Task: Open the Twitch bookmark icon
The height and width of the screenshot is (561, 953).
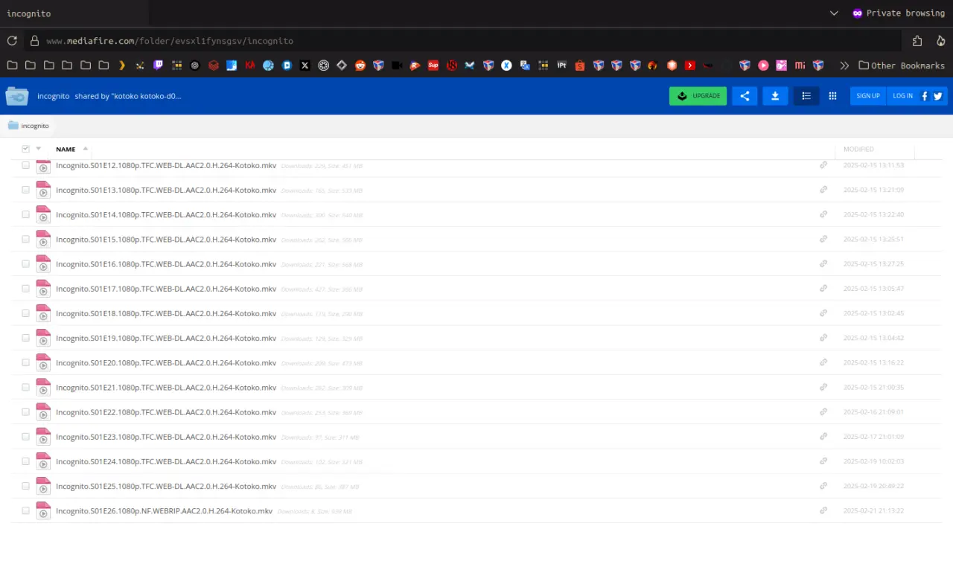Action: (159, 65)
